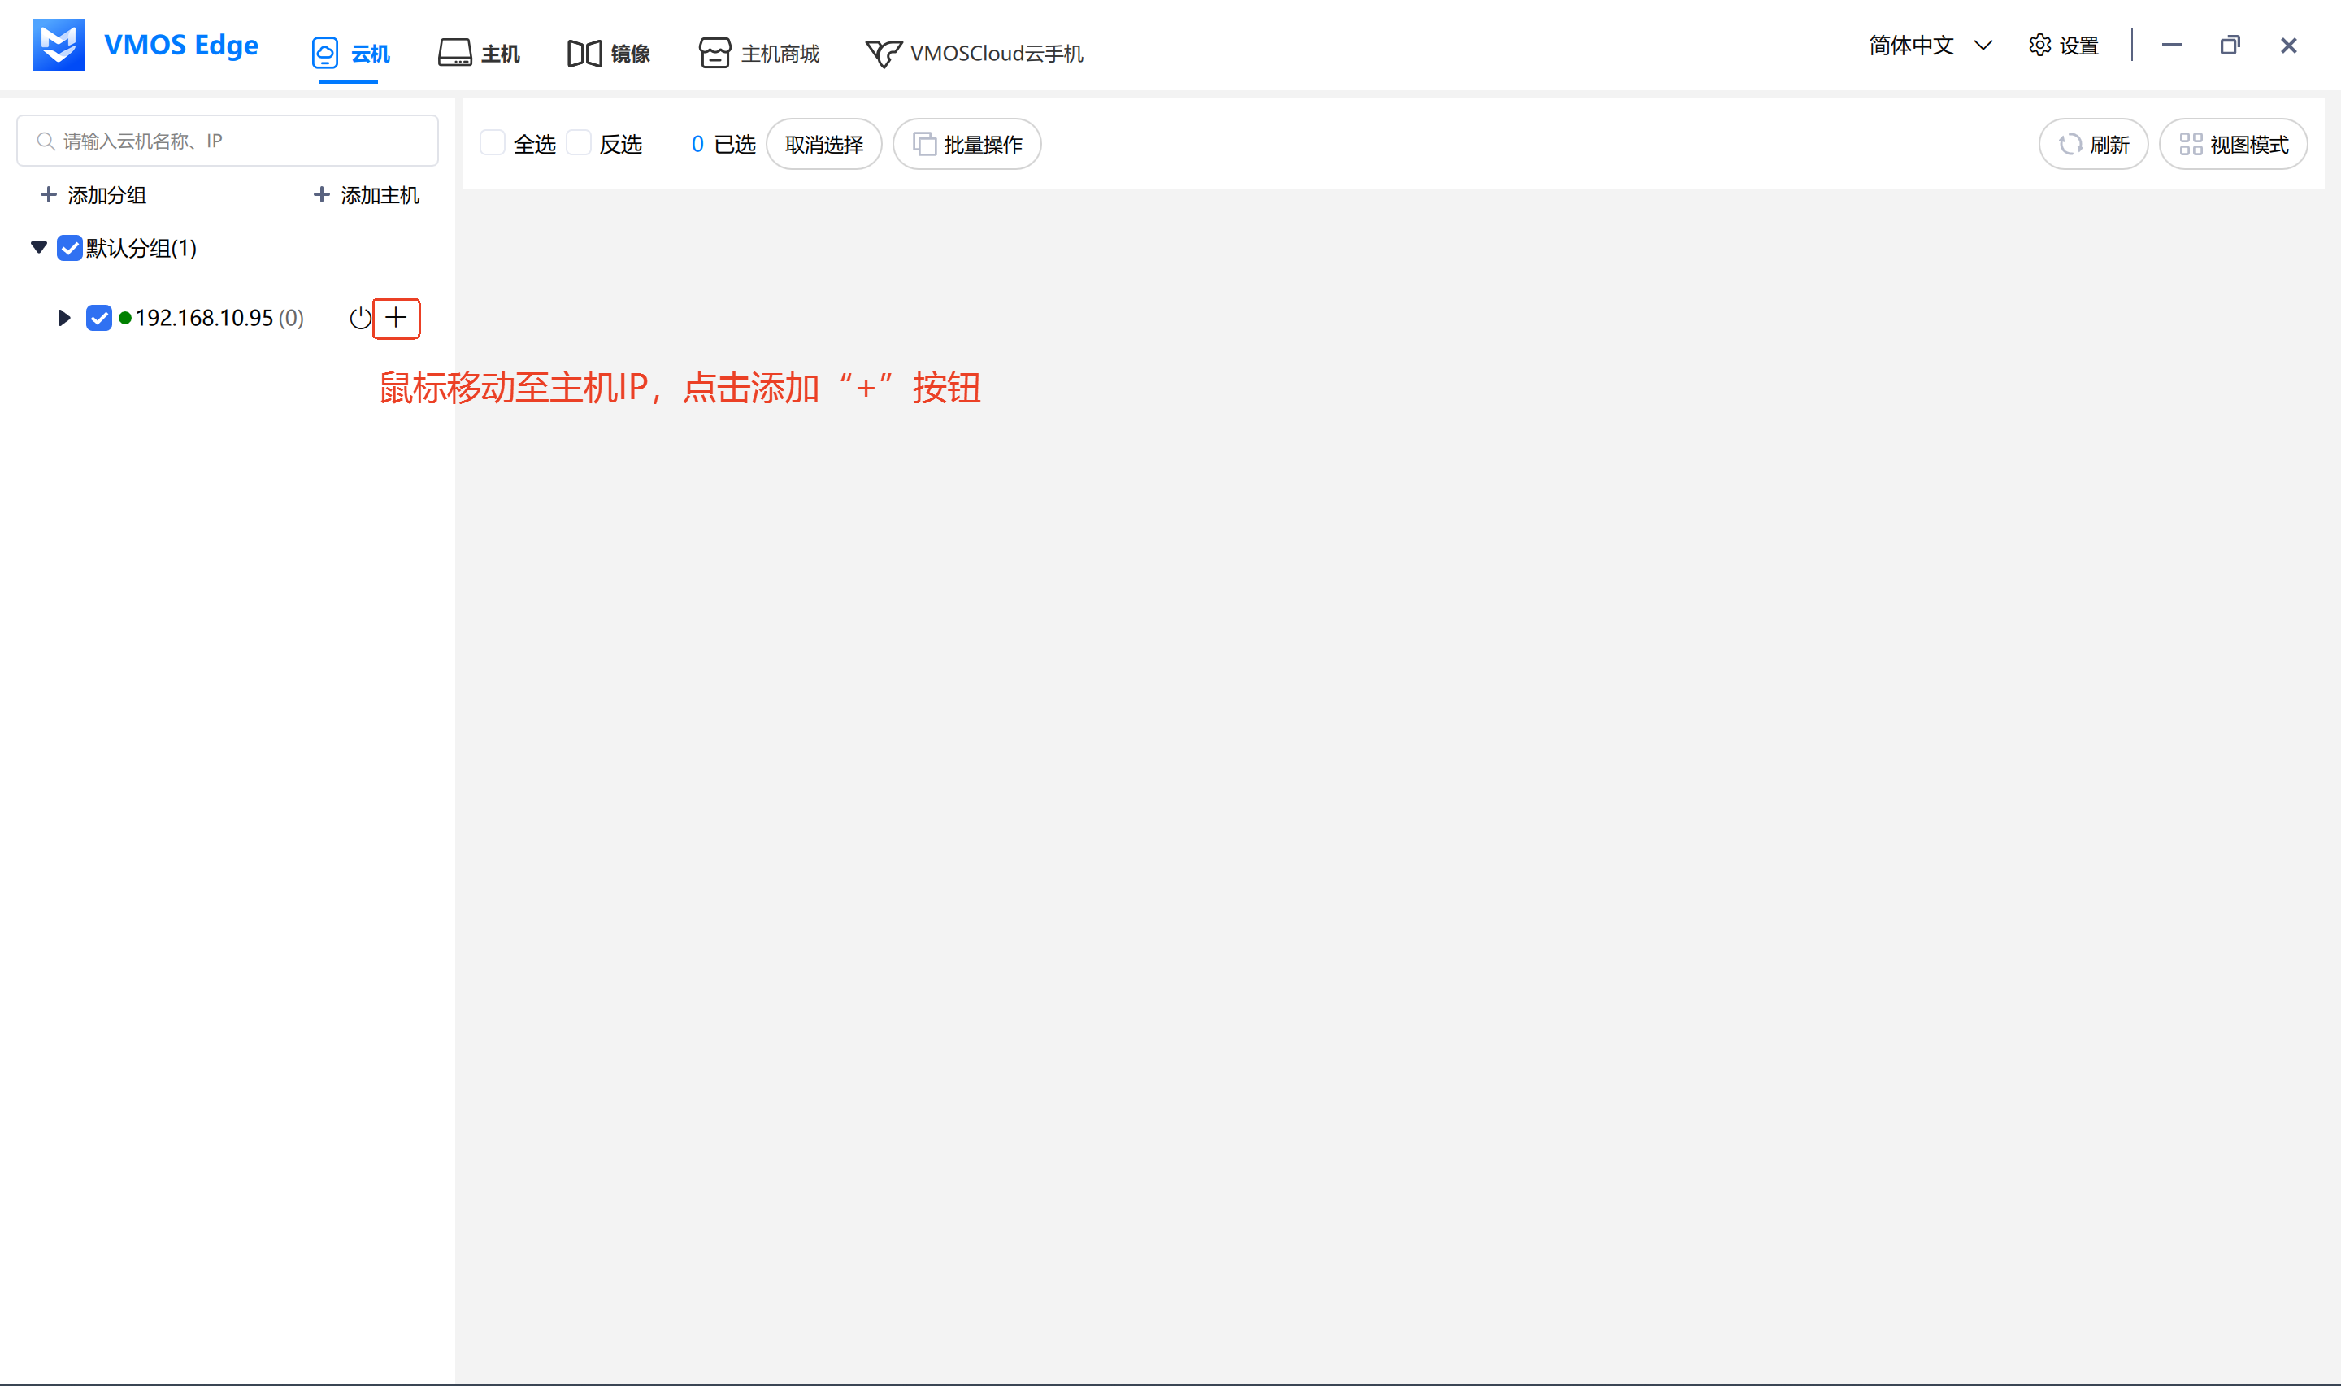Click 批量操作 batch operation button
The width and height of the screenshot is (2341, 1386).
(x=966, y=145)
